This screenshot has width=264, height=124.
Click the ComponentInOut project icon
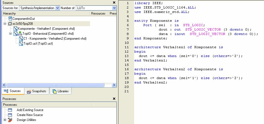[x=10, y=19]
